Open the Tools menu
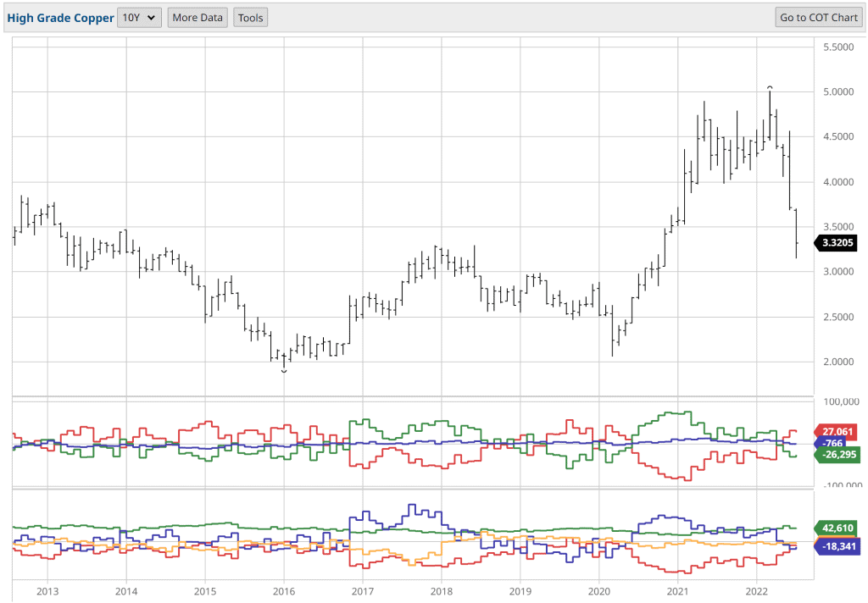 [x=250, y=17]
